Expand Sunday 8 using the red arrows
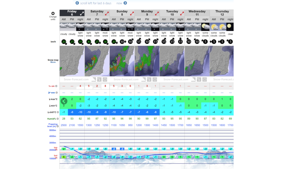The height and width of the screenshot is (169, 300). point(132,13)
